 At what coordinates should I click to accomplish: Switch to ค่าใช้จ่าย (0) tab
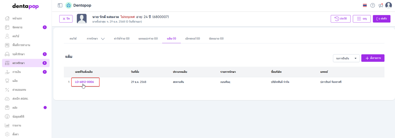click(x=122, y=38)
